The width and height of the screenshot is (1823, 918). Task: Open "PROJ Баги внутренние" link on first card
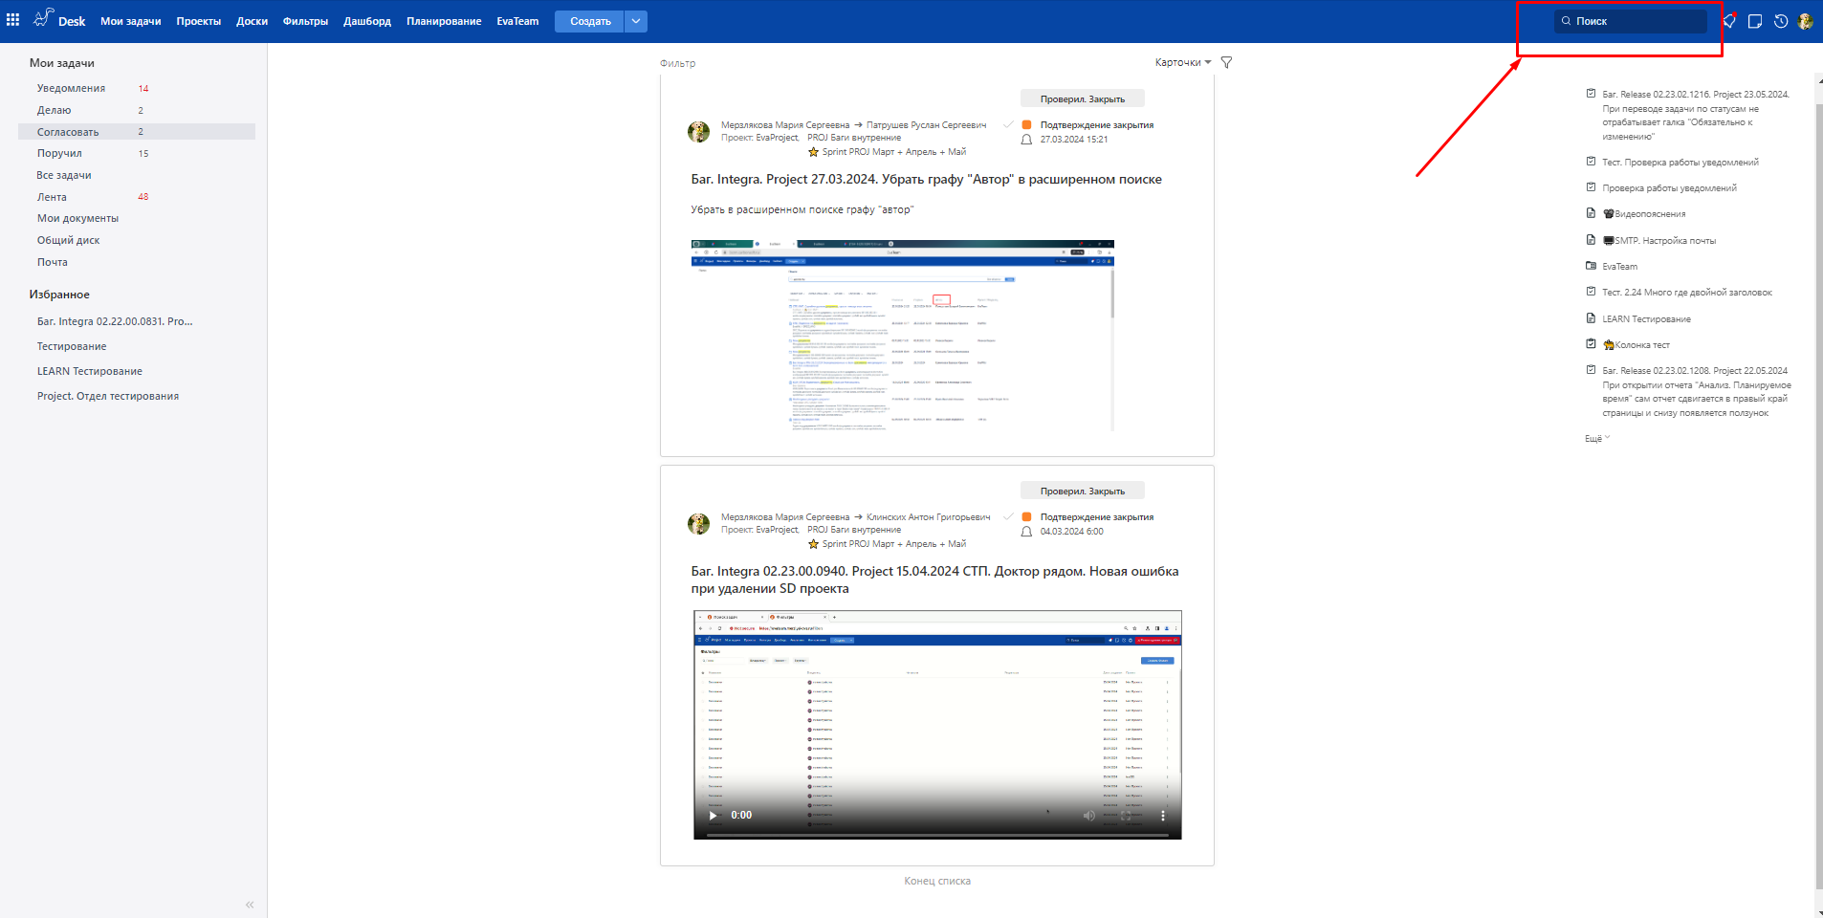click(x=854, y=138)
